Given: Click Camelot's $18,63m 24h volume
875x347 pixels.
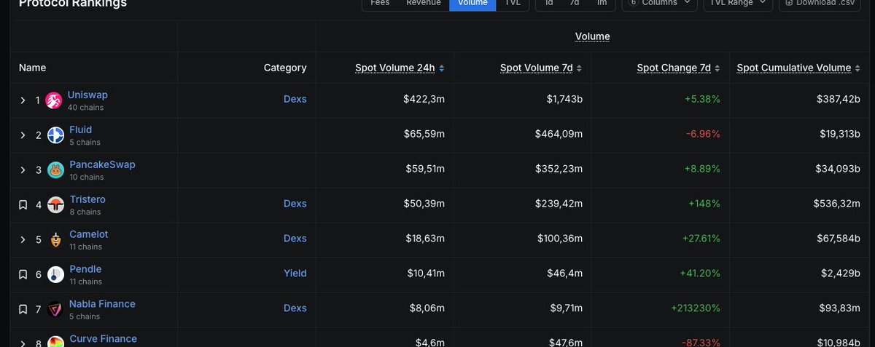Looking at the screenshot, I should tap(425, 239).
